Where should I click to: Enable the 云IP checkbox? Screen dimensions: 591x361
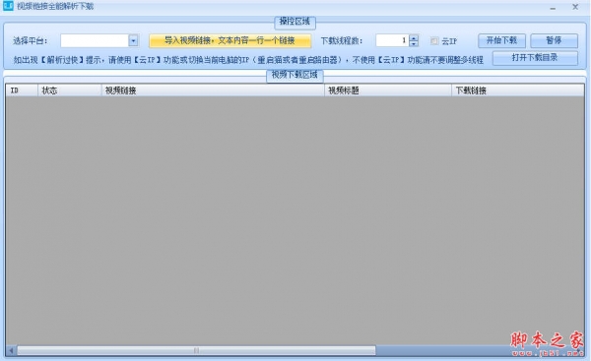tap(434, 41)
